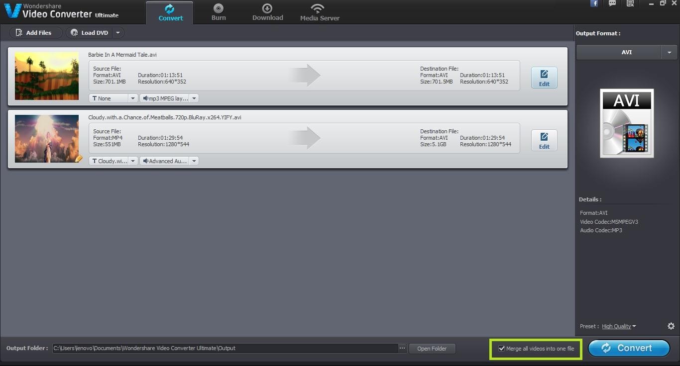Start conversion with the Convert button

coord(629,348)
